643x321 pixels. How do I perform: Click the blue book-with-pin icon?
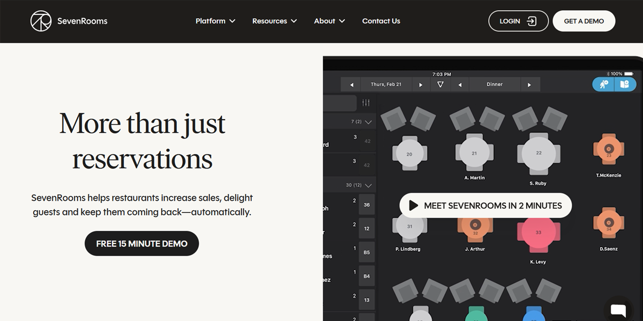point(624,85)
